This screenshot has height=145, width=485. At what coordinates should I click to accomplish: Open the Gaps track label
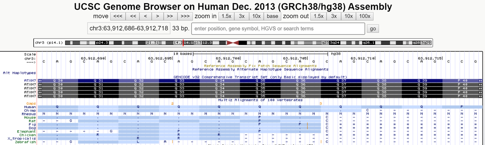click(x=31, y=103)
